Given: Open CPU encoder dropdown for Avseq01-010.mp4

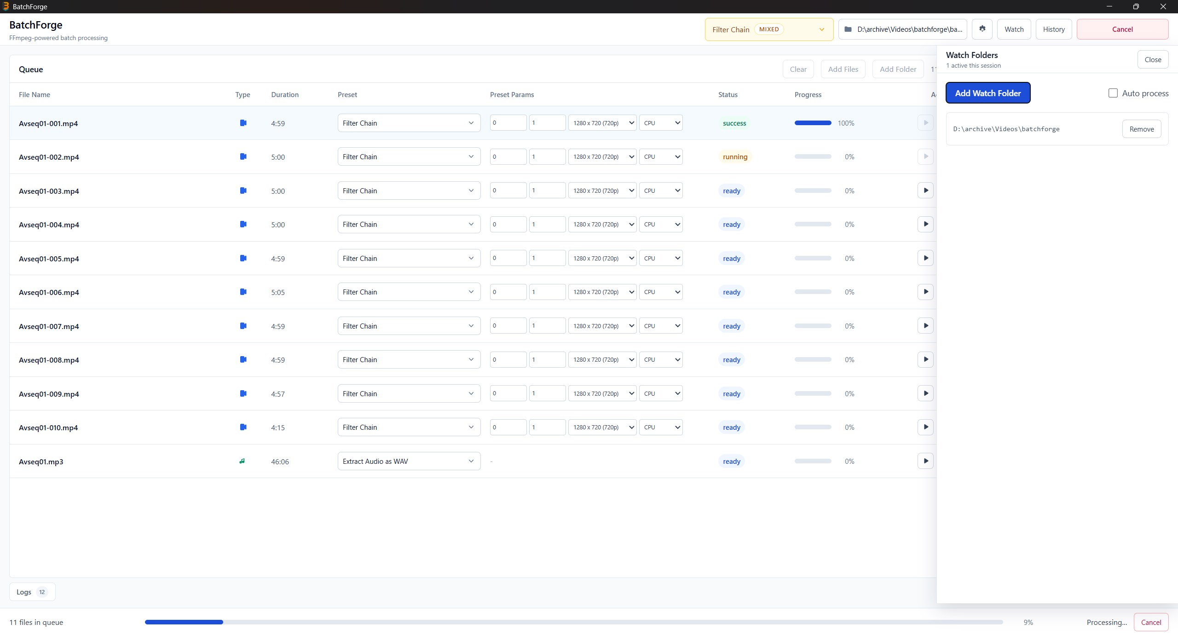Looking at the screenshot, I should pyautogui.click(x=661, y=427).
